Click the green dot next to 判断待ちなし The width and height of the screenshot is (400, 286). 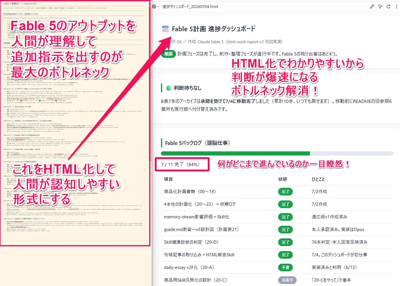coord(168,88)
